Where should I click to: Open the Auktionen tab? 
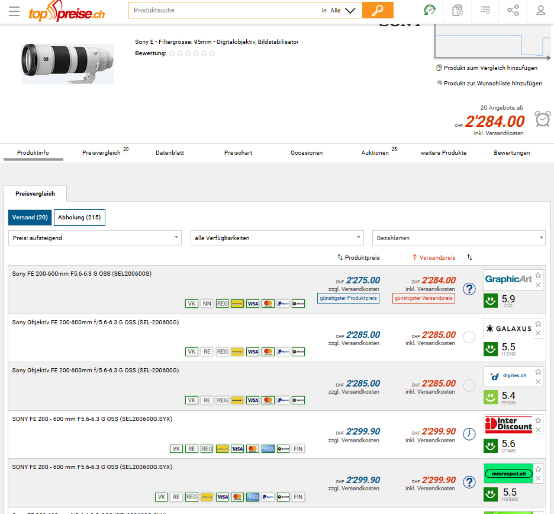click(375, 153)
